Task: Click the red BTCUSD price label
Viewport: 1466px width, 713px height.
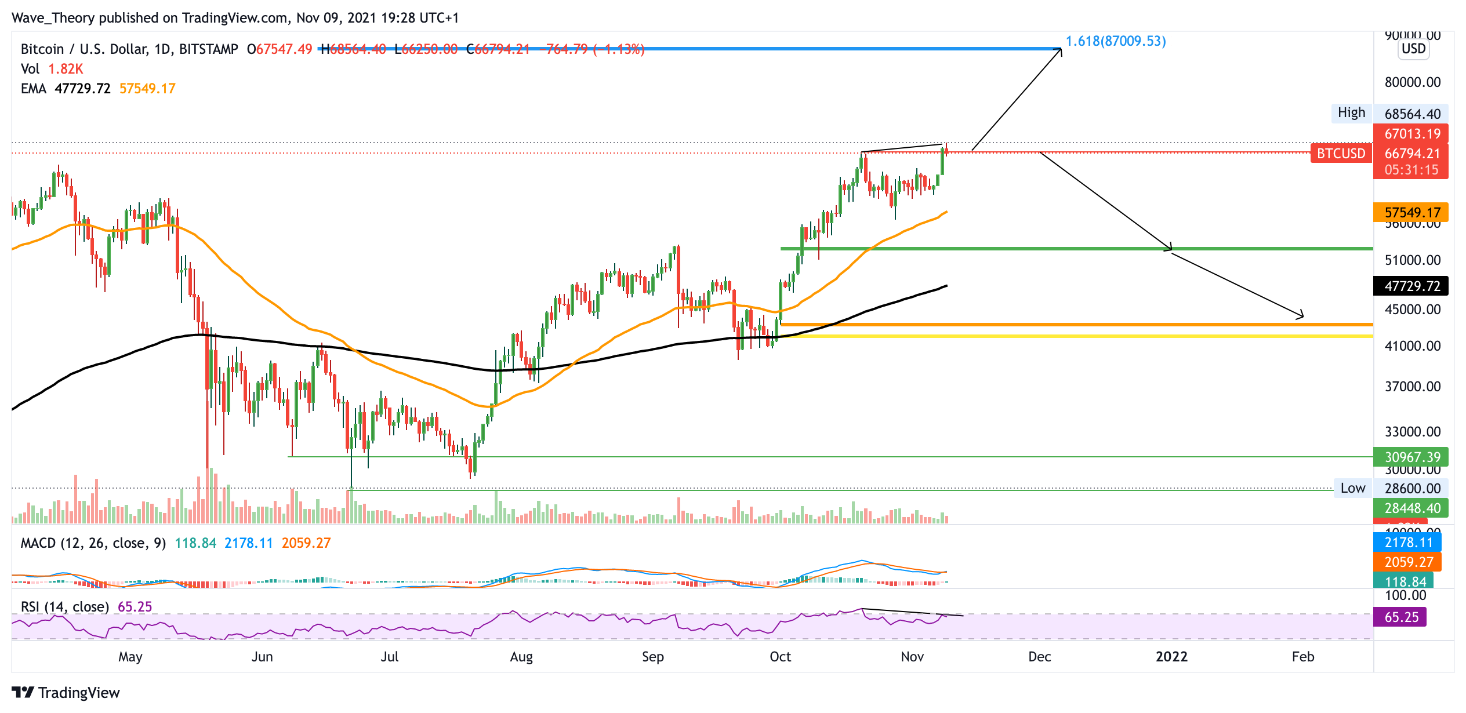Action: [1341, 154]
